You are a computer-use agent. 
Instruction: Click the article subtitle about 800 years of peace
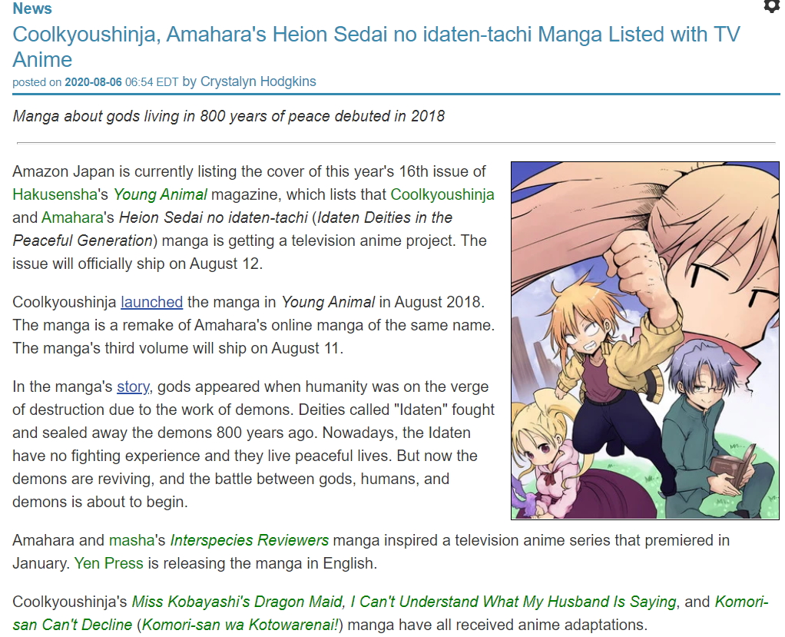pyautogui.click(x=229, y=116)
